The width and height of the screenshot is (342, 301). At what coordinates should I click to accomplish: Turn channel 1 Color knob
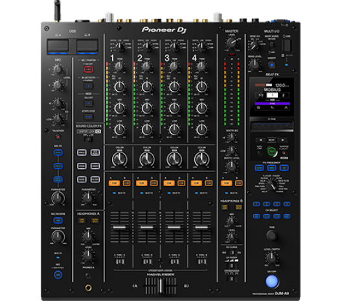120,159
